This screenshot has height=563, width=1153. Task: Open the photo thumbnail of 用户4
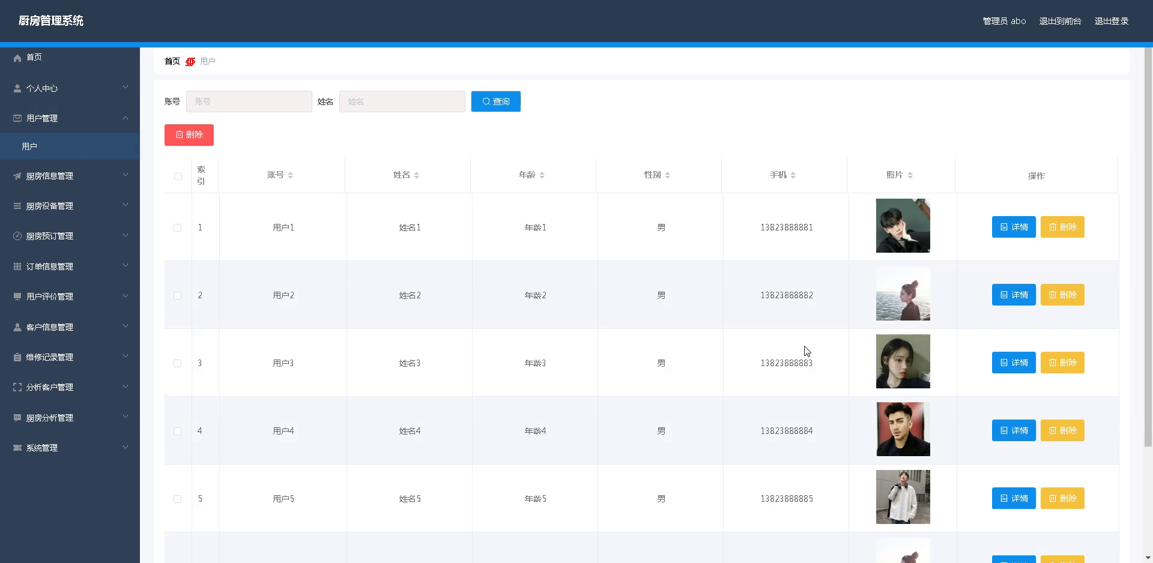point(903,429)
